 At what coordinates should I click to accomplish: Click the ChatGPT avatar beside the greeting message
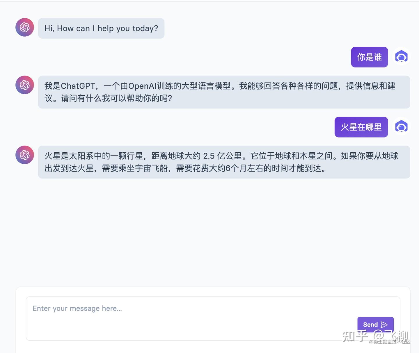tap(24, 27)
